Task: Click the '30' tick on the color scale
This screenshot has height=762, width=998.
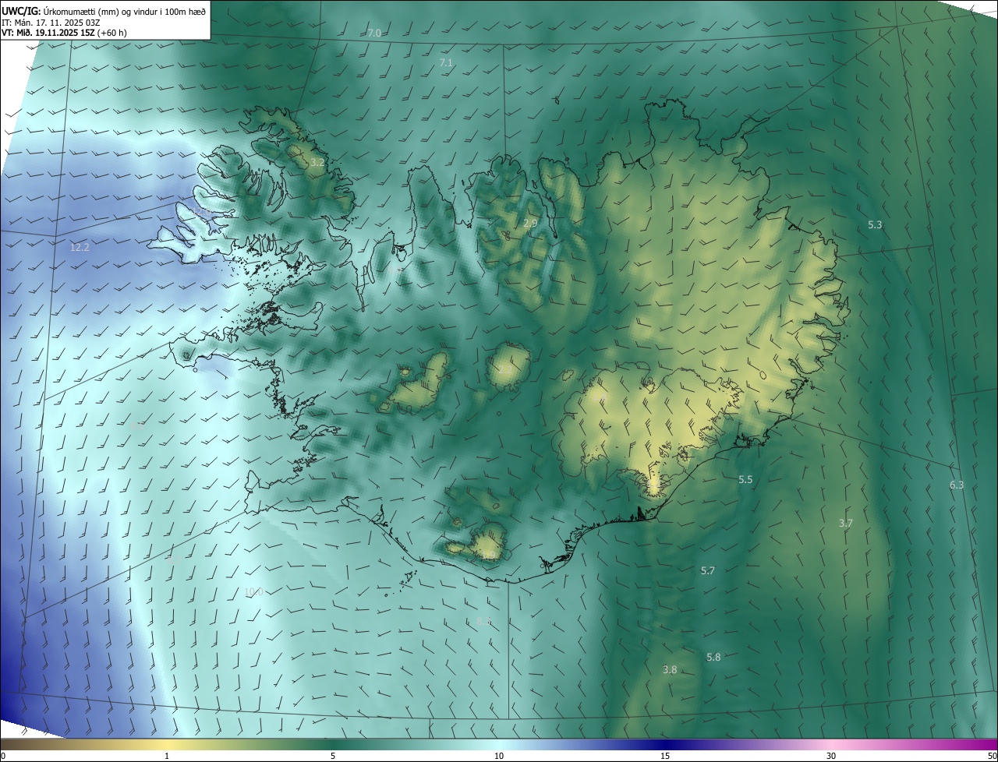Action: (x=831, y=757)
